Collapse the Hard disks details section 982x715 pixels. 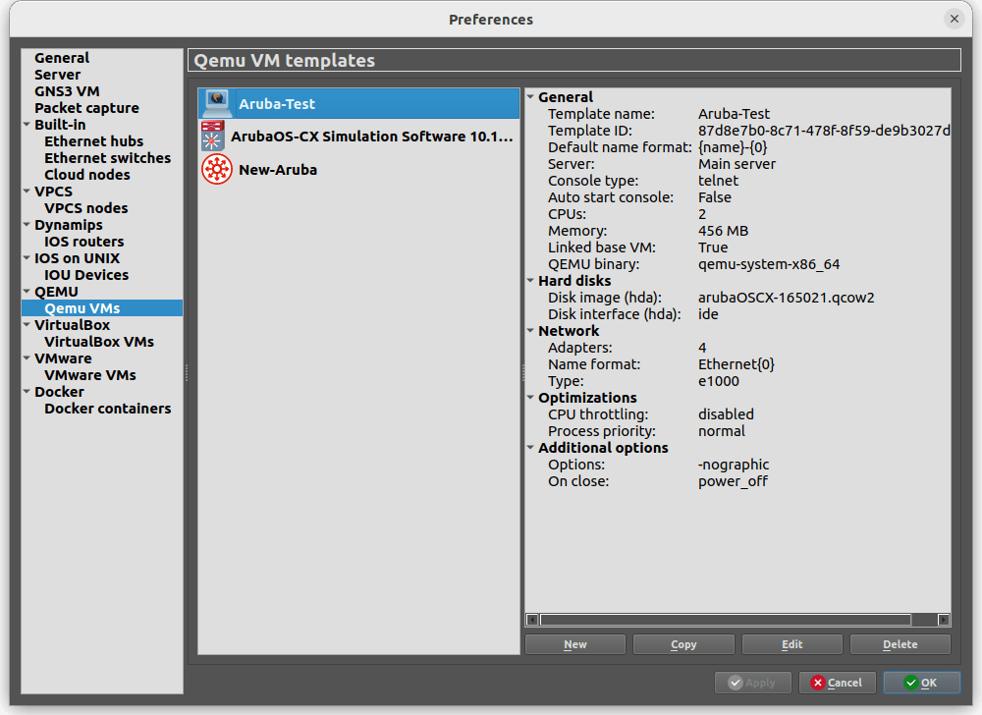(530, 280)
